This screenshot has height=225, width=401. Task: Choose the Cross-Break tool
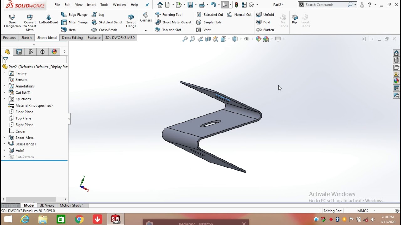coord(104,30)
